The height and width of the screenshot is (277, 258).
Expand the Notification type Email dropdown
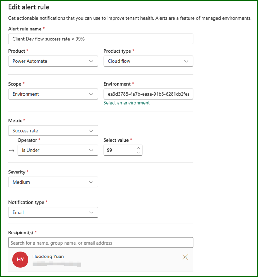click(53, 212)
